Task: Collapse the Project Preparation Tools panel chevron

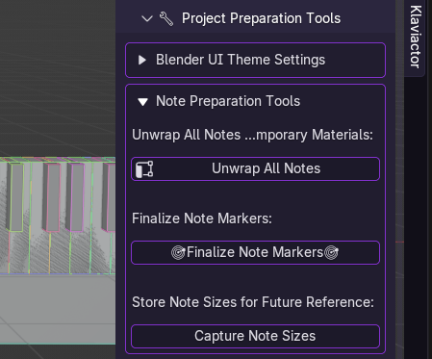Action: [x=147, y=18]
